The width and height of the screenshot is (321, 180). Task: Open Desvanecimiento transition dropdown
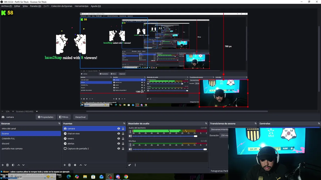(x=219, y=129)
